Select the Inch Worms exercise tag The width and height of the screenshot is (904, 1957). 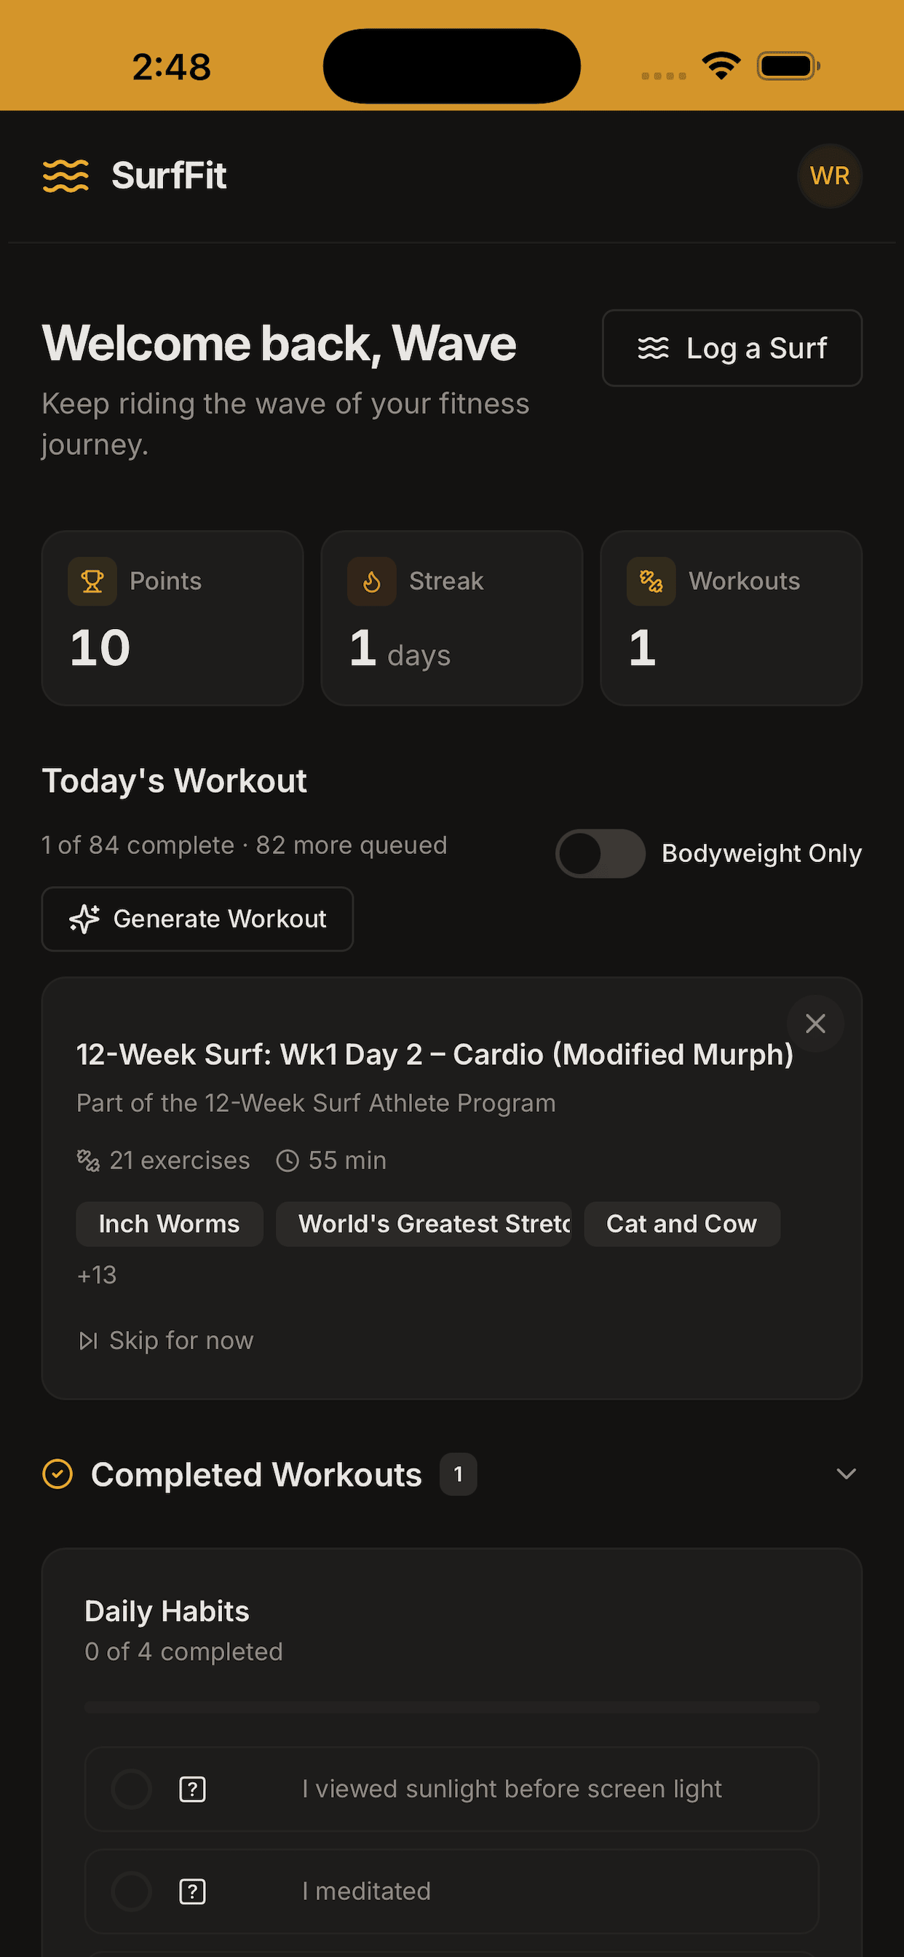(170, 1224)
